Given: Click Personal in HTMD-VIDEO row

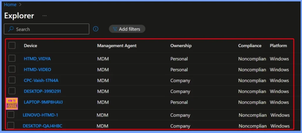Looking at the screenshot, I should (179, 70).
